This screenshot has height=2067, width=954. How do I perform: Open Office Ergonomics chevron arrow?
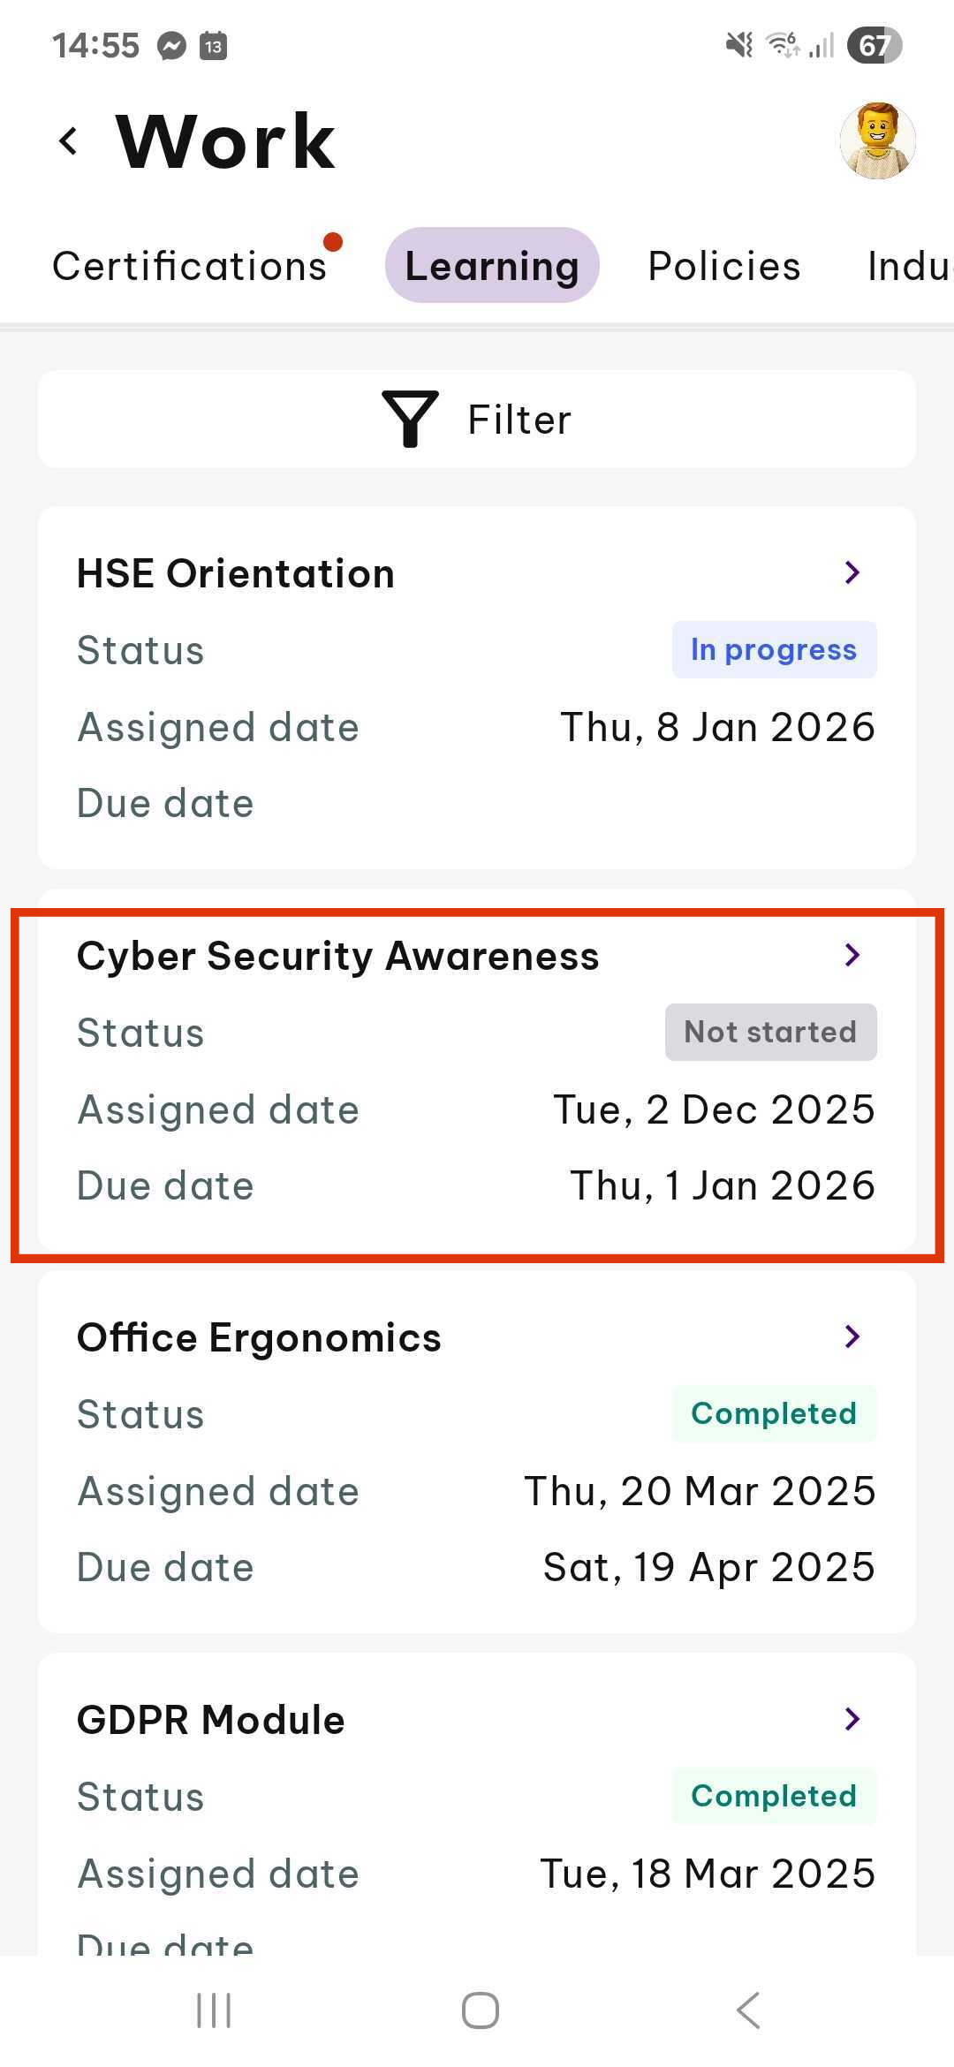852,1336
